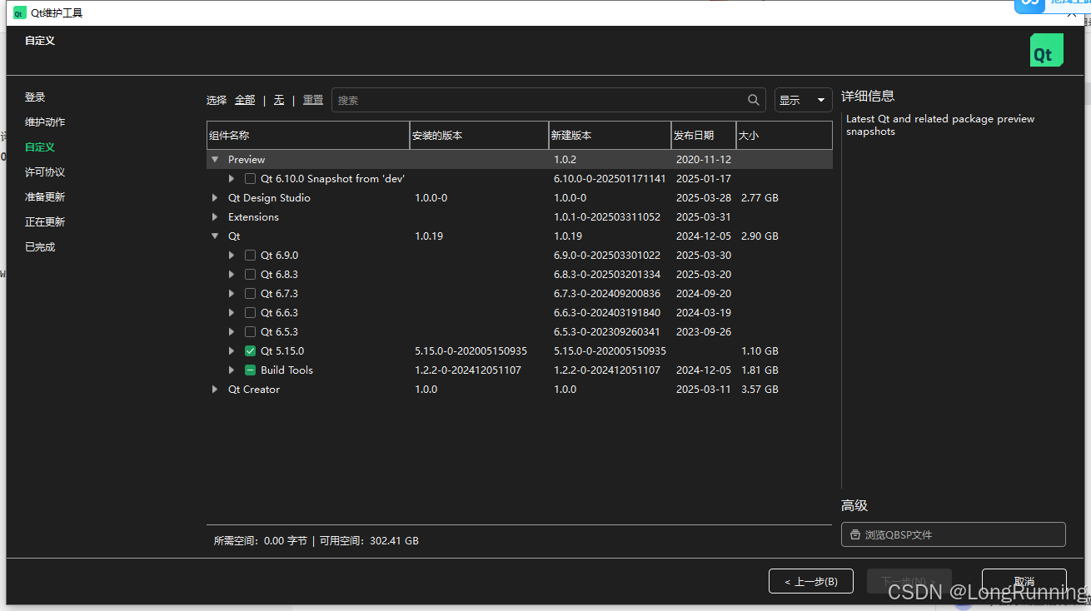1091x611 pixels.
Task: Expand the Qt 5.15.0 sub-node arrow
Action: click(x=232, y=351)
